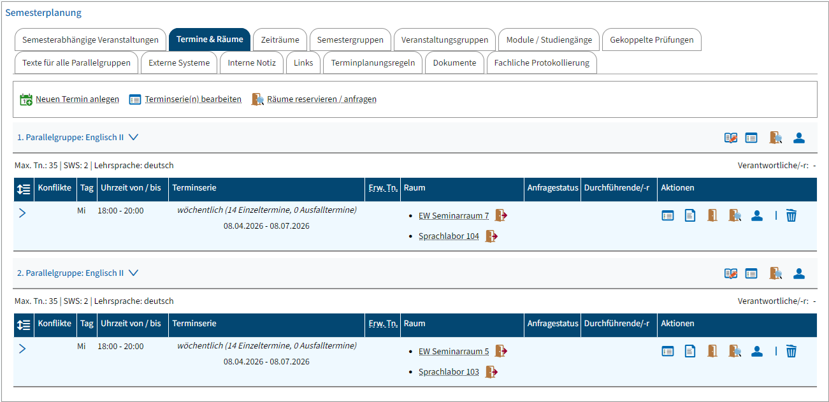This screenshot has height=402, width=829.
Task: Click the remove-room icon beside EW Seminarraum 7
Action: (x=501, y=216)
